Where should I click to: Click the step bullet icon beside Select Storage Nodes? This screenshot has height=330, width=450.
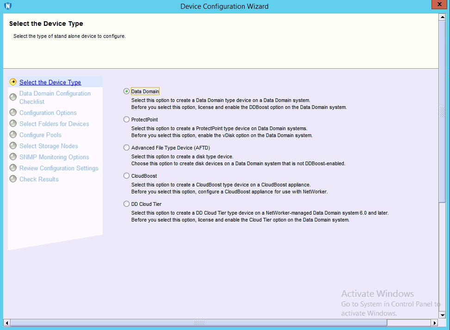click(x=13, y=146)
